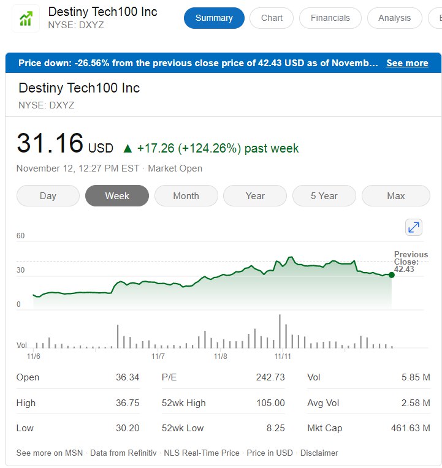Click the High value 36.75
The width and height of the screenshot is (442, 468).
click(x=128, y=403)
